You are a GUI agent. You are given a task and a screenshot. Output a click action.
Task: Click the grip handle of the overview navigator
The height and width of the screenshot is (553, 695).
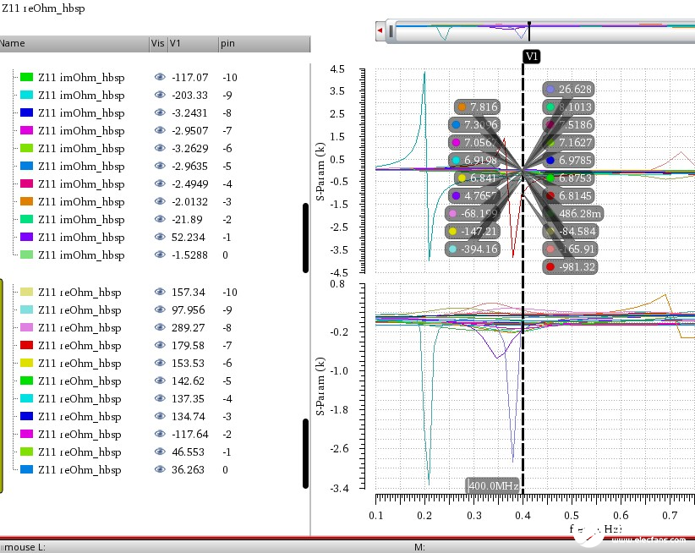click(x=391, y=31)
